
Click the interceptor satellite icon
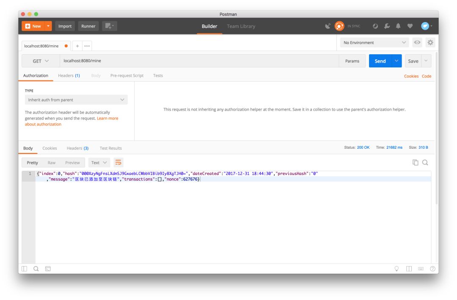click(x=328, y=26)
